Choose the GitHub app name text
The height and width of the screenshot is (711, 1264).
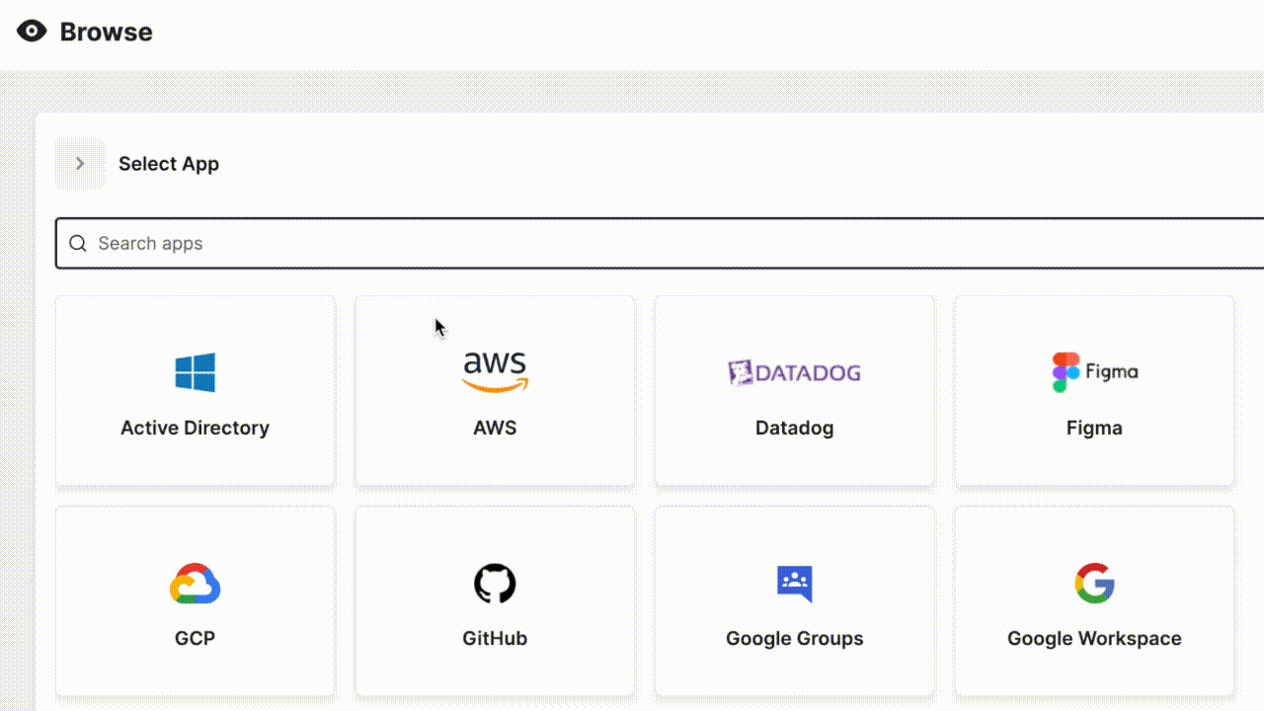[495, 638]
